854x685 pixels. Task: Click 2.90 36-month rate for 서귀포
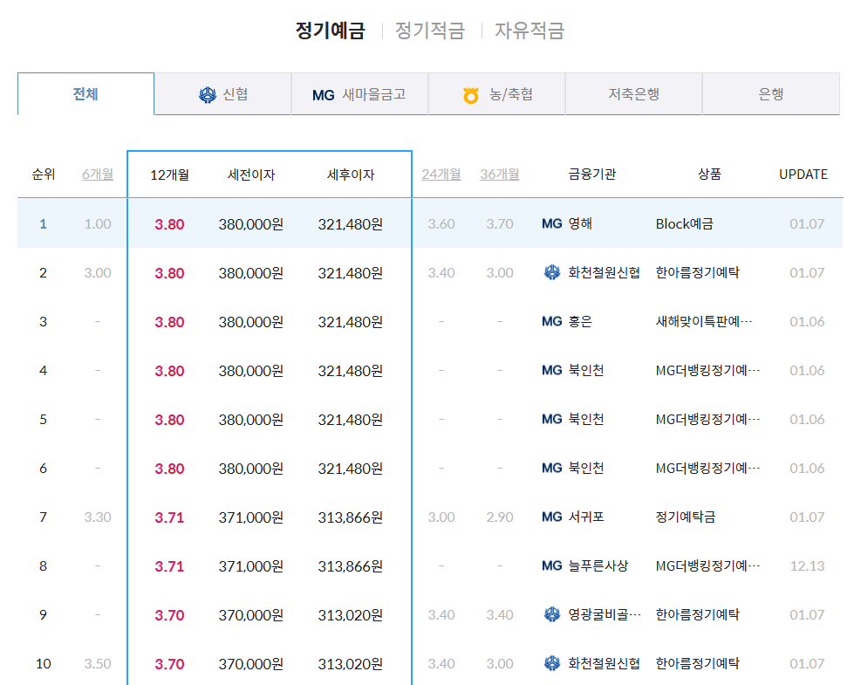[x=500, y=517]
